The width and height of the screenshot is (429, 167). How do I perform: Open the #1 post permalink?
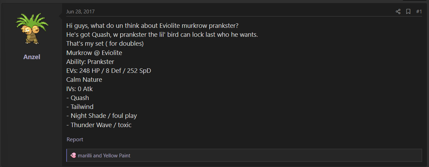tap(419, 12)
